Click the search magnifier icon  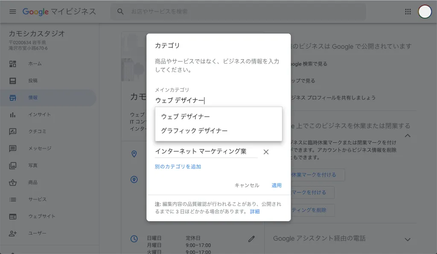[x=120, y=12]
